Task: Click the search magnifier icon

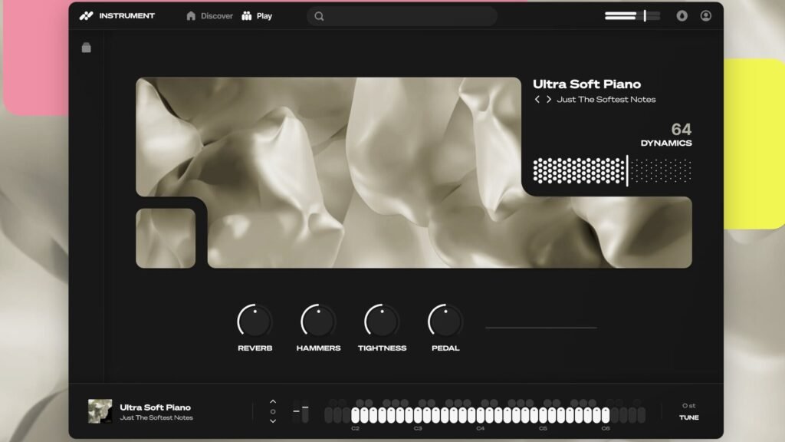Action: 319,16
